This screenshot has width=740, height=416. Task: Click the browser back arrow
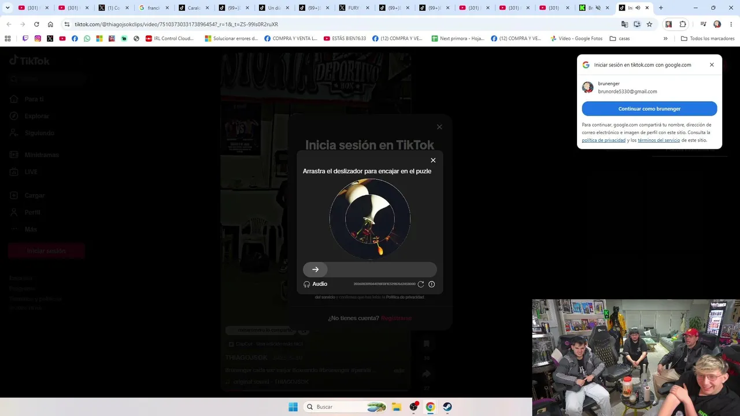click(9, 24)
